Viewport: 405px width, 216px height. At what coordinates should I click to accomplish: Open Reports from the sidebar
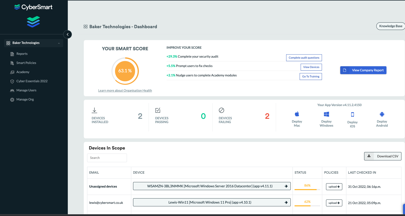(22, 54)
